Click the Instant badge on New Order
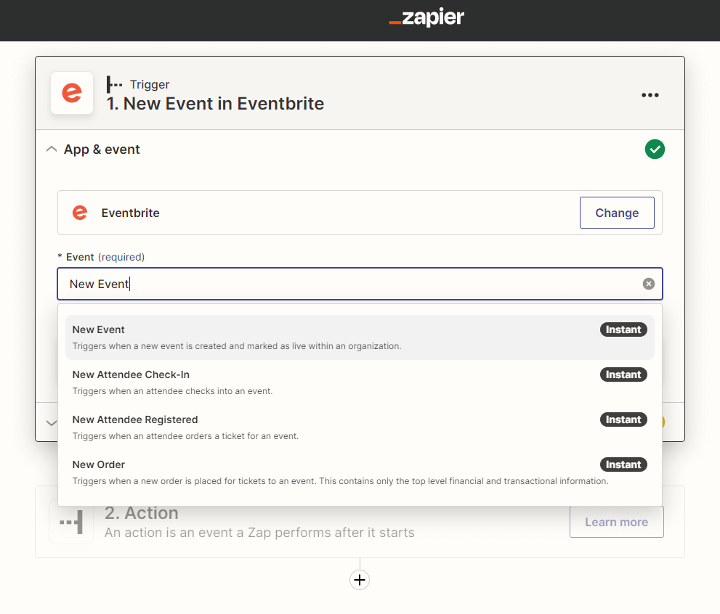Screen dimensions: 720x614 point(623,464)
